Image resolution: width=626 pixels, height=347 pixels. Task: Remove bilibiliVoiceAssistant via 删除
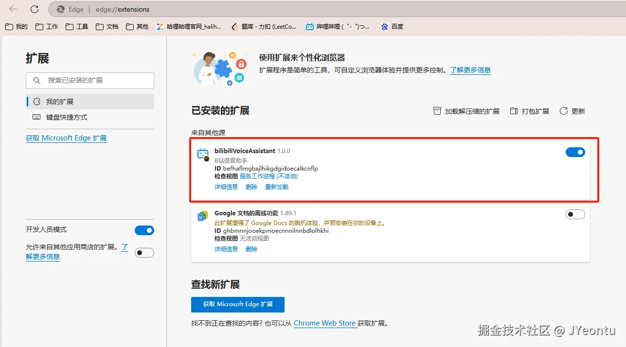[x=251, y=187]
